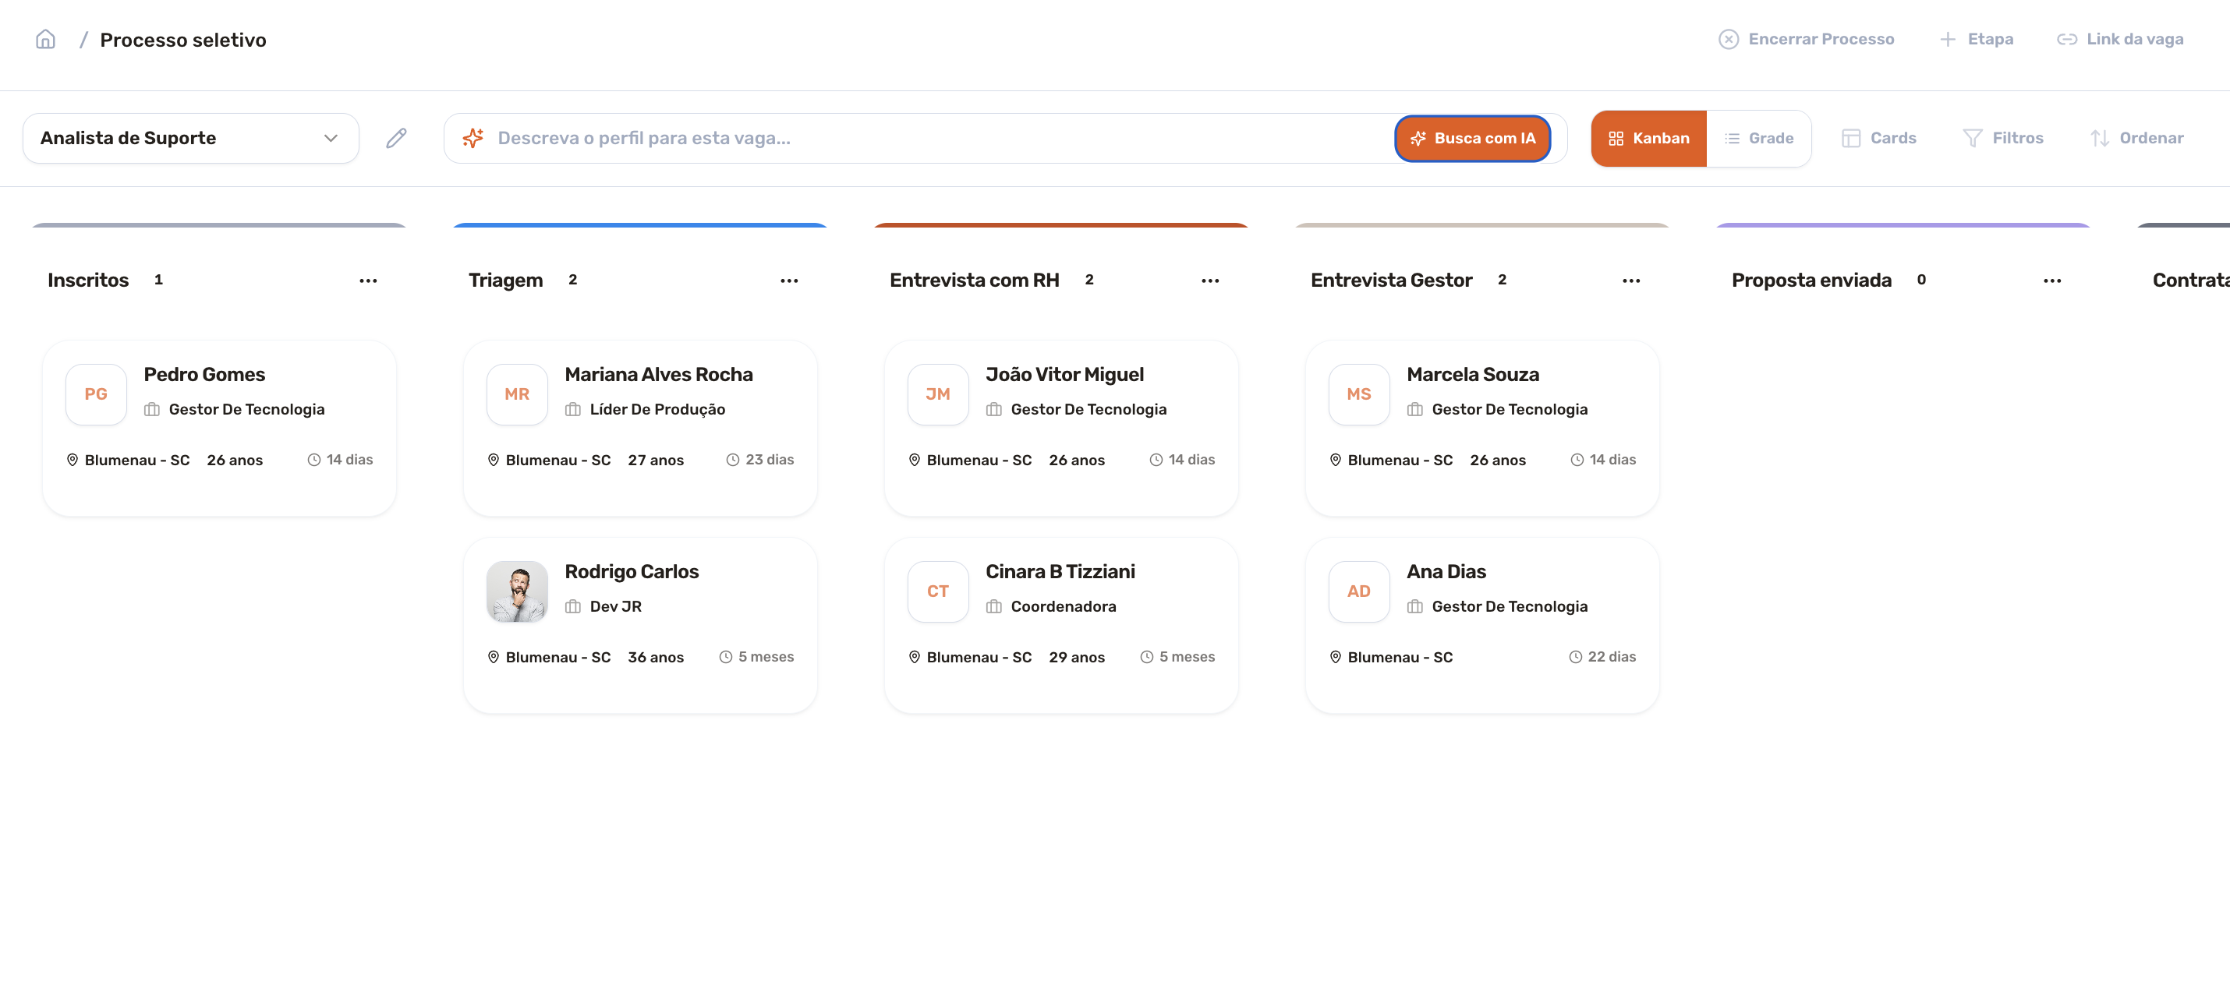Click the home icon in breadcrumb
This screenshot has width=2230, height=999.
45,40
